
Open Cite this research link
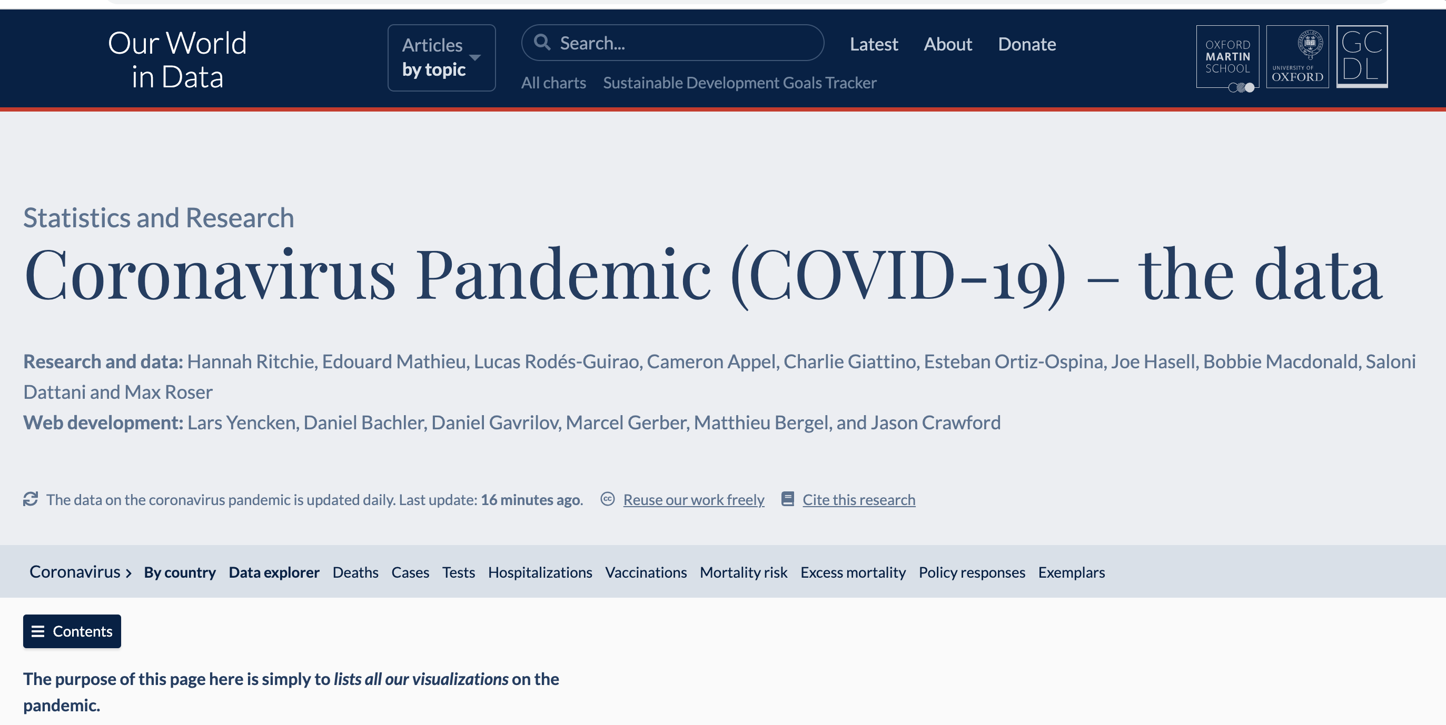[858, 500]
